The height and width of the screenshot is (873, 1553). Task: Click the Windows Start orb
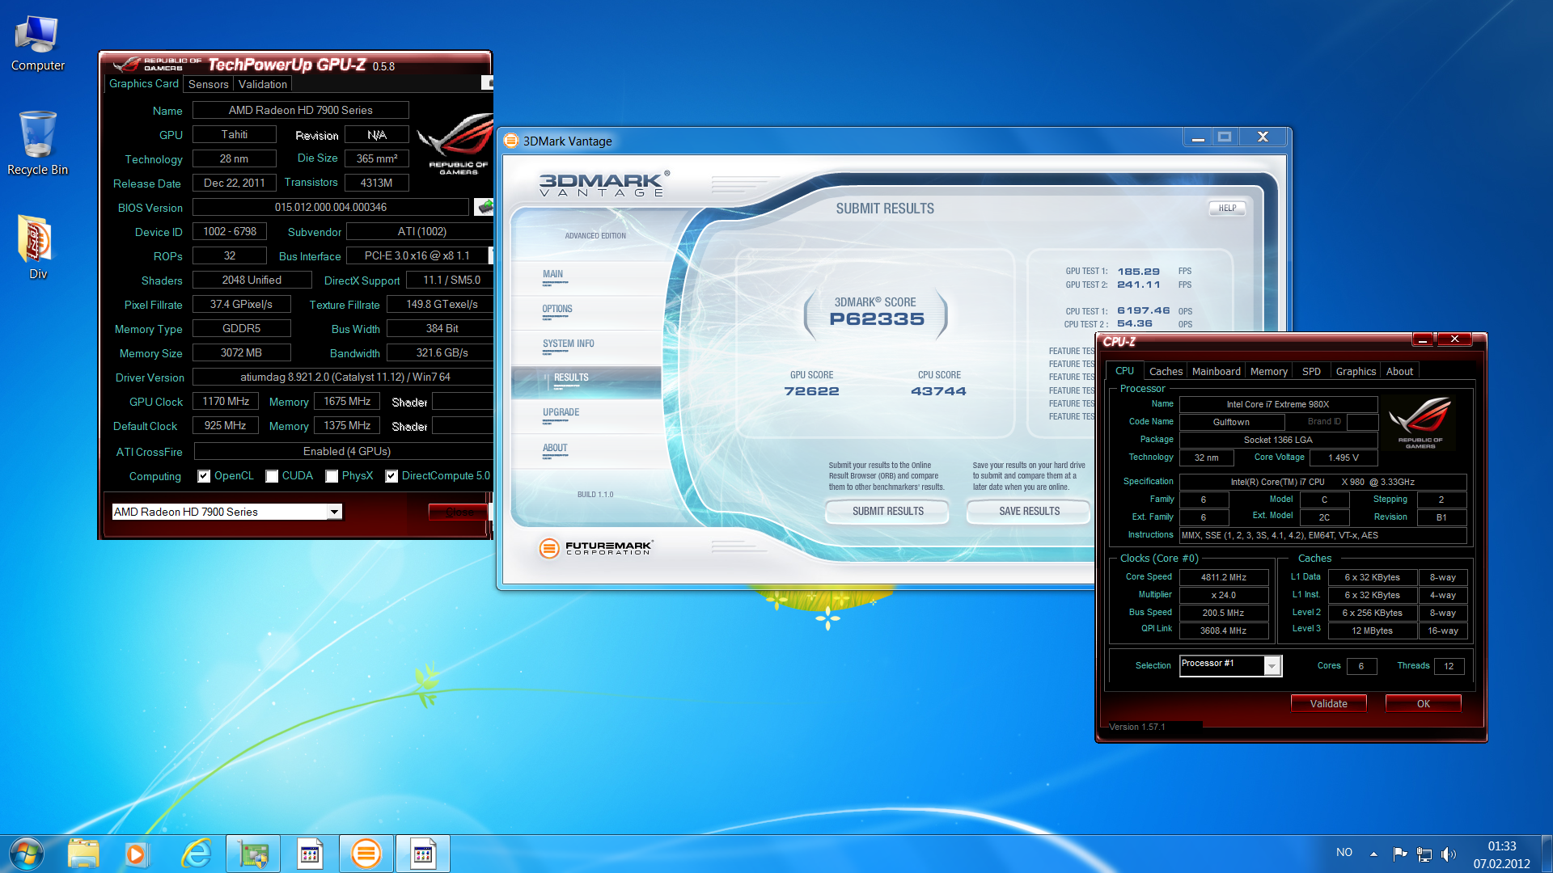[26, 854]
